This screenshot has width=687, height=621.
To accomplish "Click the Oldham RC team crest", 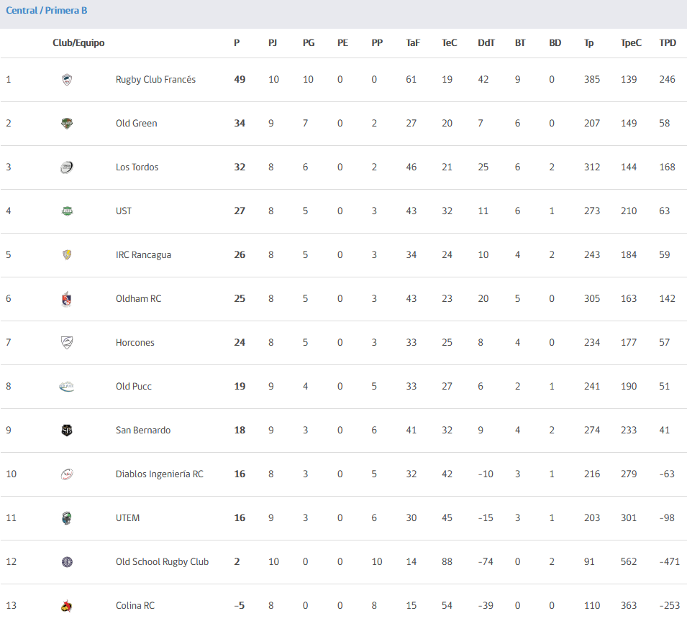I will pyautogui.click(x=67, y=299).
